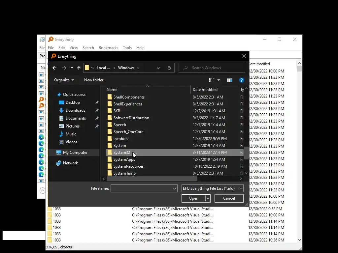This screenshot has height=253, width=338.
Task: Click the Search Windows field
Action: 212,68
